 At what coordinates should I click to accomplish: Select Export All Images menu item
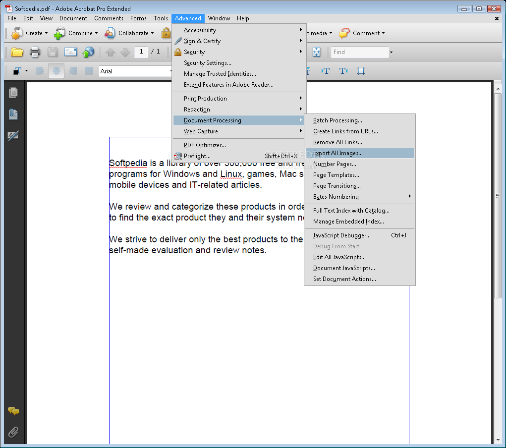click(x=359, y=153)
